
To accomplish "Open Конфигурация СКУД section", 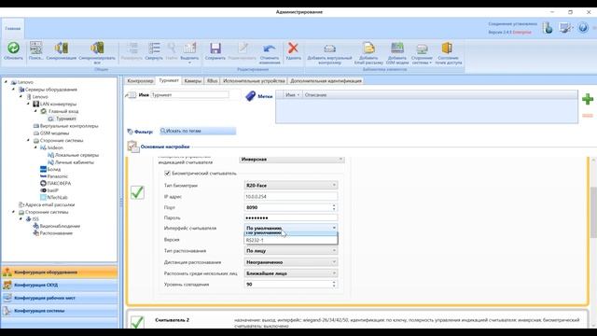I will pyautogui.click(x=60, y=285).
